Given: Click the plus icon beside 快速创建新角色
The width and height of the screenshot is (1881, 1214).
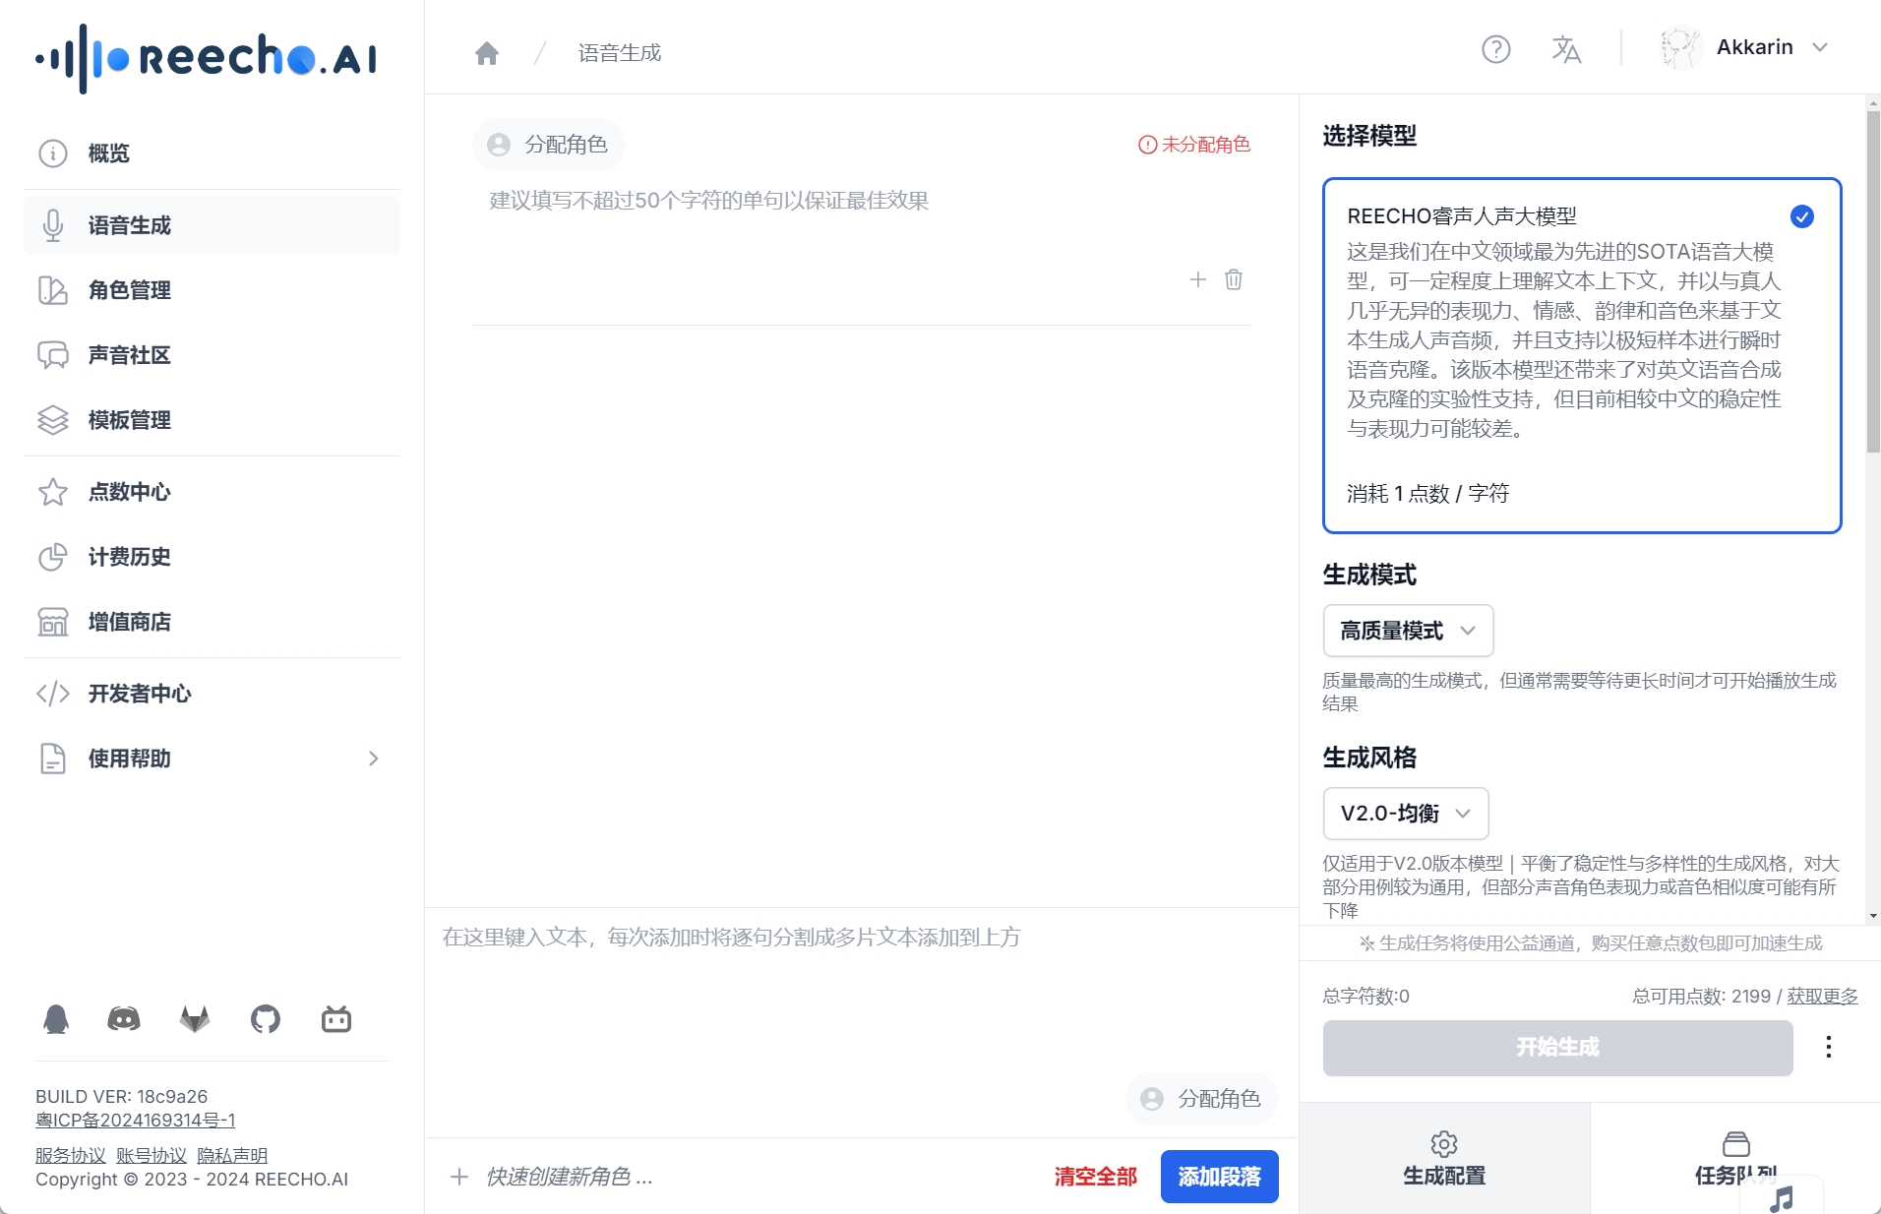Looking at the screenshot, I should (458, 1177).
